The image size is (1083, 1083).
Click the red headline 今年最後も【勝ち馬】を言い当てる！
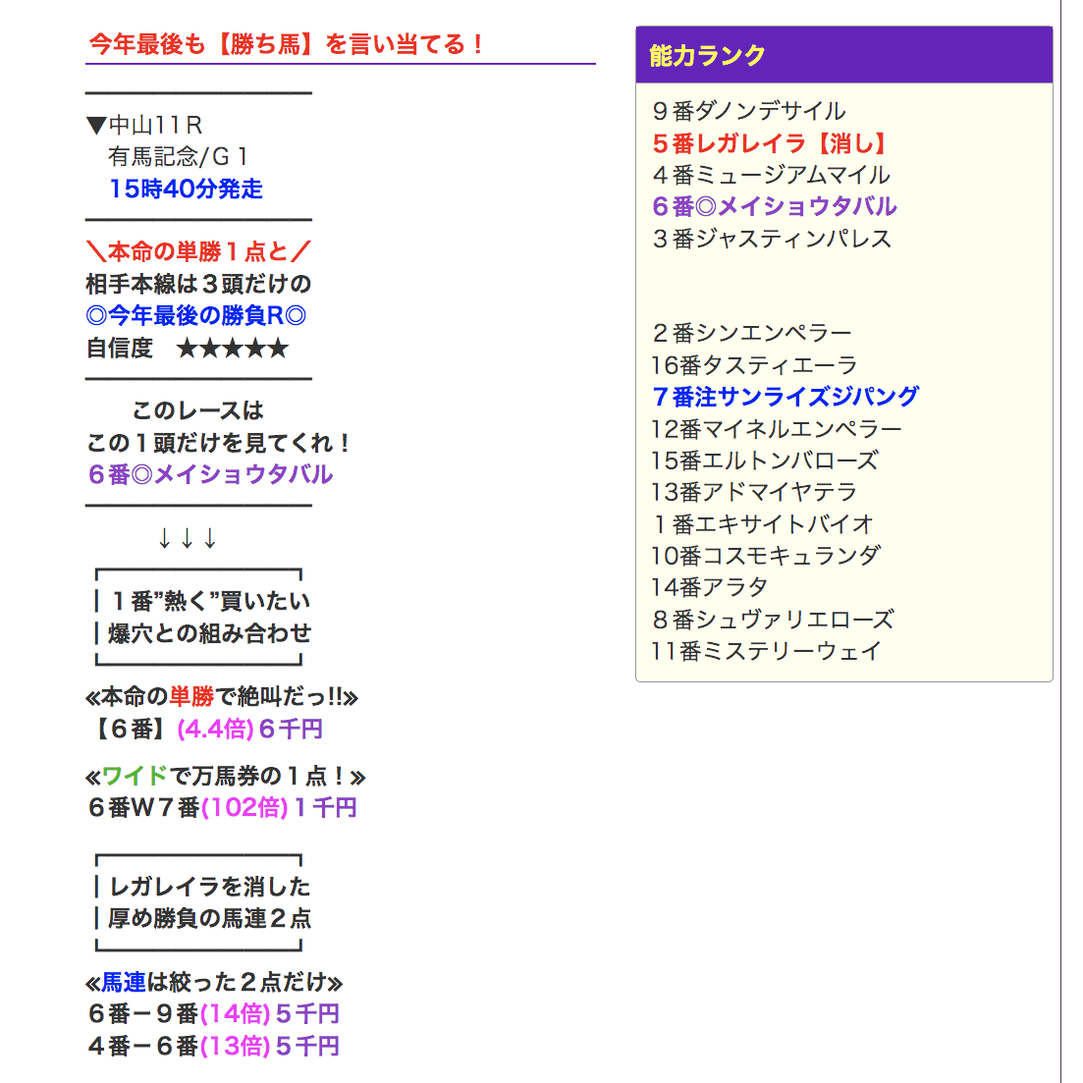287,44
